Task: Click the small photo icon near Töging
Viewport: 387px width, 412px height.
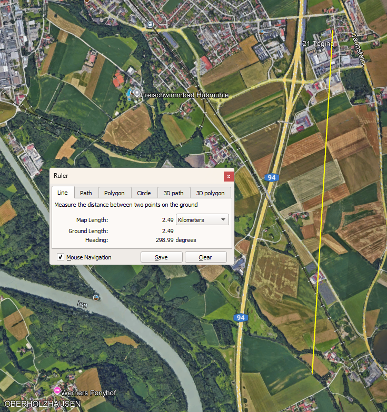Action: click(x=262, y=32)
